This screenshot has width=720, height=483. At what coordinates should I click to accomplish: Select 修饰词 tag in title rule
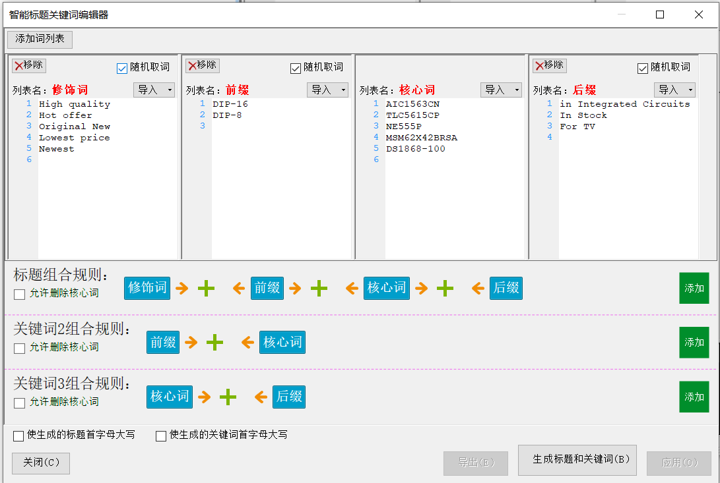pyautogui.click(x=147, y=288)
